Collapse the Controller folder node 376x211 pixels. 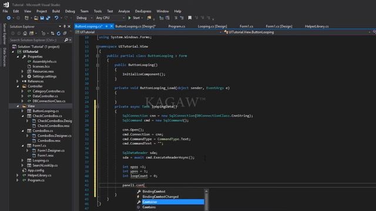18,86
